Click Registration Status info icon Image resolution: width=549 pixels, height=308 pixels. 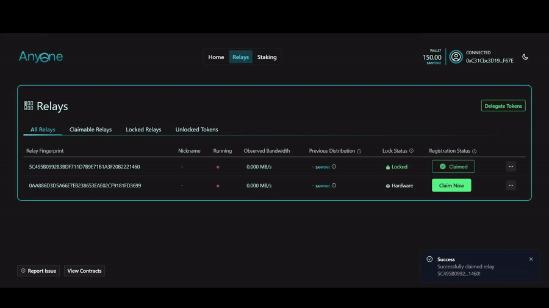coord(474,151)
